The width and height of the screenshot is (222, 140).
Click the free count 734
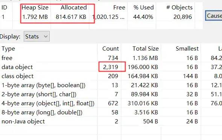tap(113, 58)
